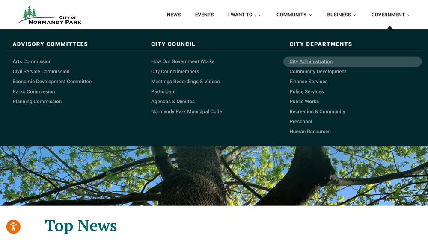Open the Preschool page
This screenshot has height=240, width=428.
tap(300, 122)
